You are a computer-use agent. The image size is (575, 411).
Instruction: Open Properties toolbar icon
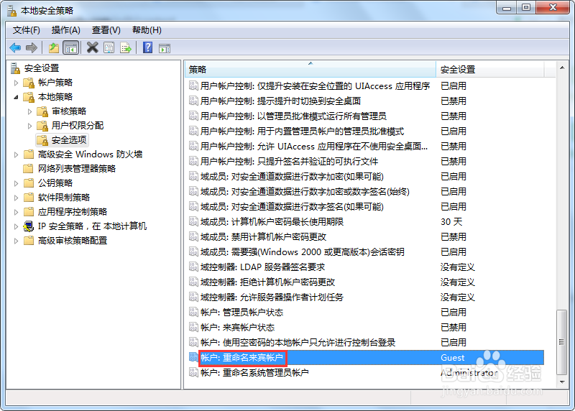[109, 47]
